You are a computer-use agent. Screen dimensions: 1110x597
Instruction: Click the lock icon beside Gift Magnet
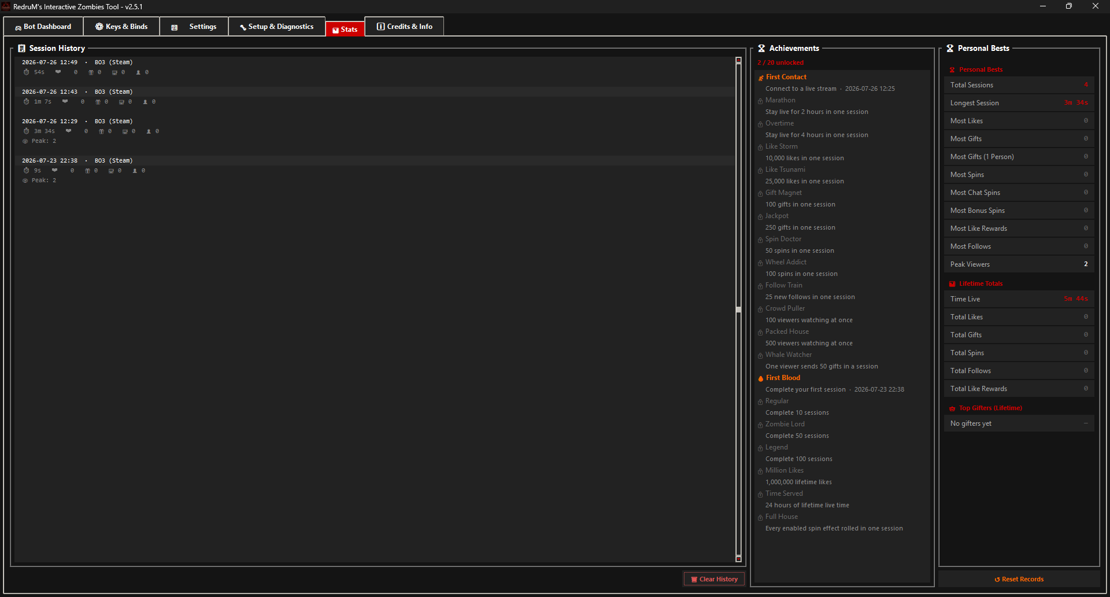point(760,193)
